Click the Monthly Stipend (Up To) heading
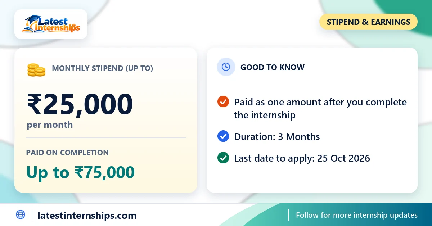Viewport: 432px width, 226px height. tap(103, 68)
